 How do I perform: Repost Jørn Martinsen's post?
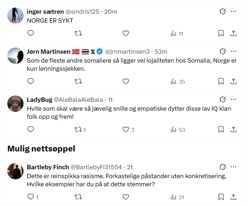pyautogui.click(x=78, y=81)
